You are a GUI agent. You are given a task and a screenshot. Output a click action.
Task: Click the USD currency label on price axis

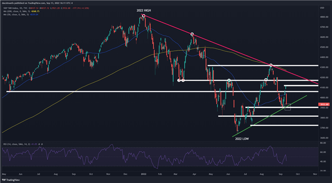322,8
